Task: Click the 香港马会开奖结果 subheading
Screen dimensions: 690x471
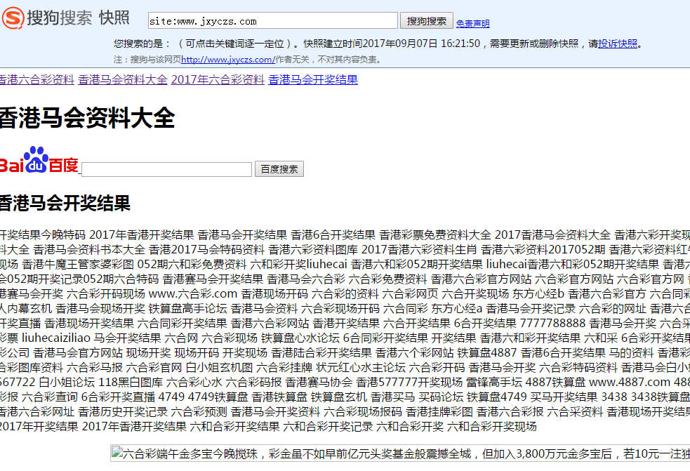Action: click(65, 204)
